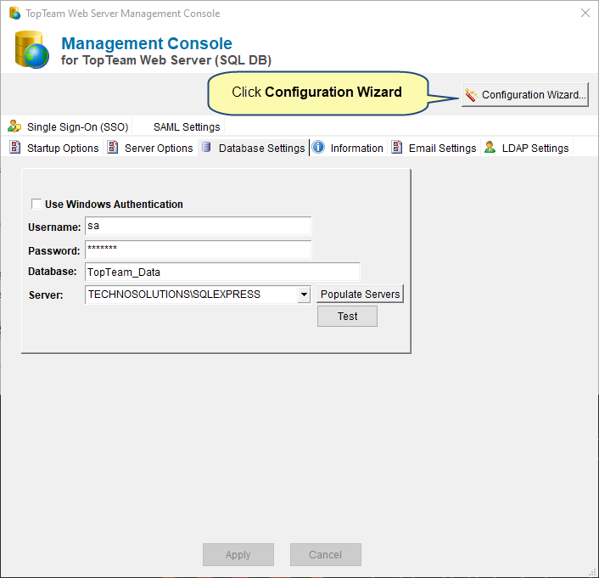Viewport: 599px width, 578px height.
Task: Click the Database name field
Action: 222,272
